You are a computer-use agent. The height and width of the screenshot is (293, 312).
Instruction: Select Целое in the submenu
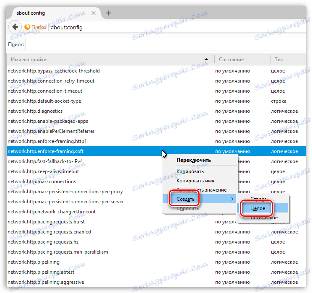click(x=263, y=208)
